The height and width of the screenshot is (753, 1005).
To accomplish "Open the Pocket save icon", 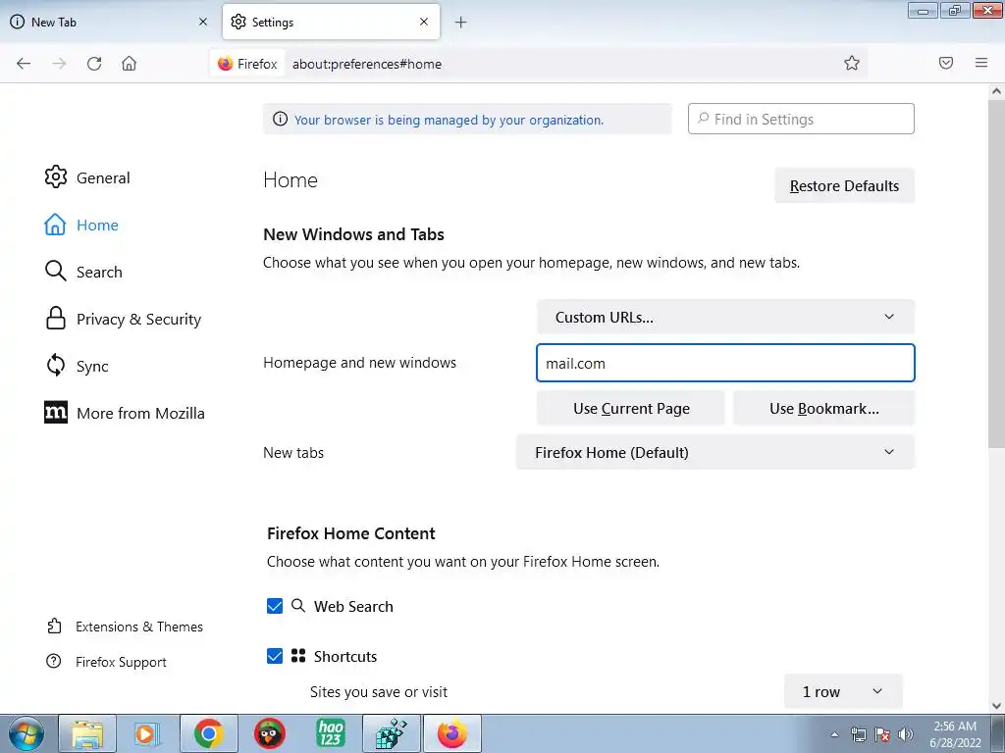I will pyautogui.click(x=946, y=63).
